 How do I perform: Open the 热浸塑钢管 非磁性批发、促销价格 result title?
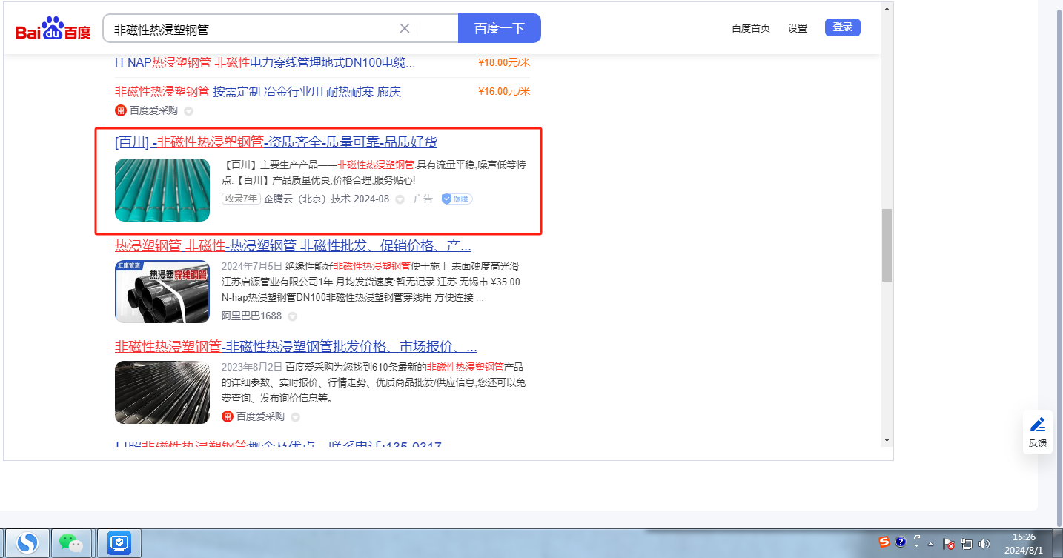[x=293, y=245]
